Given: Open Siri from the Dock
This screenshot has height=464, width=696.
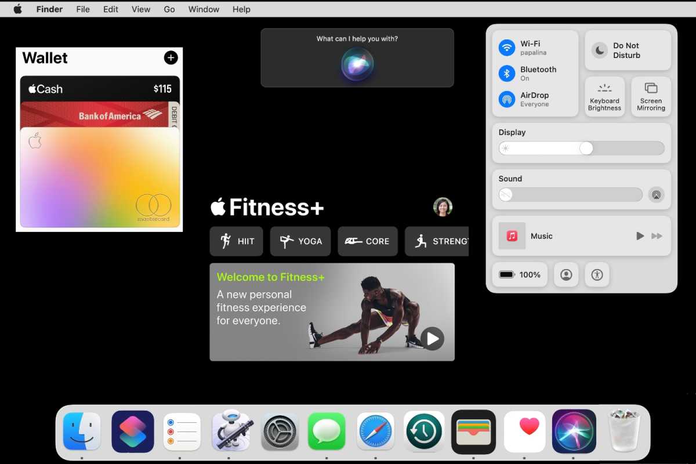Looking at the screenshot, I should click(574, 432).
